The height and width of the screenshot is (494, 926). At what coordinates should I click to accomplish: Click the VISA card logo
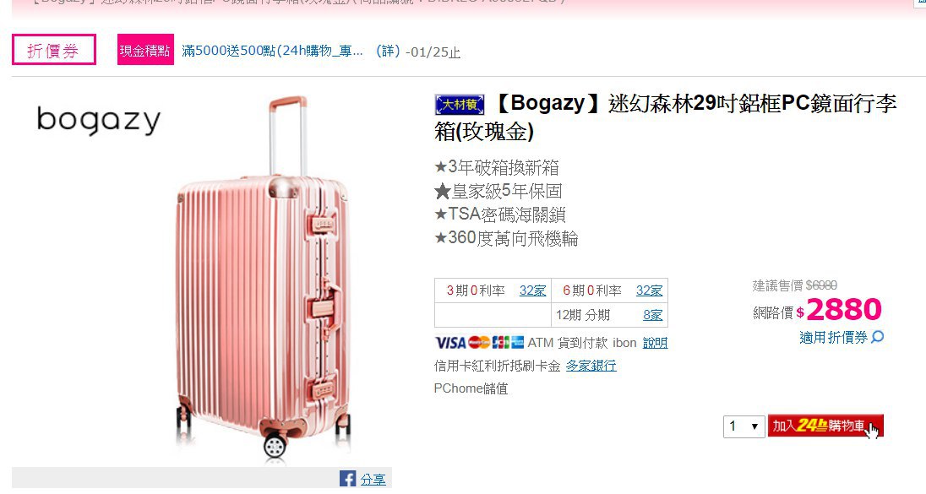coord(450,342)
